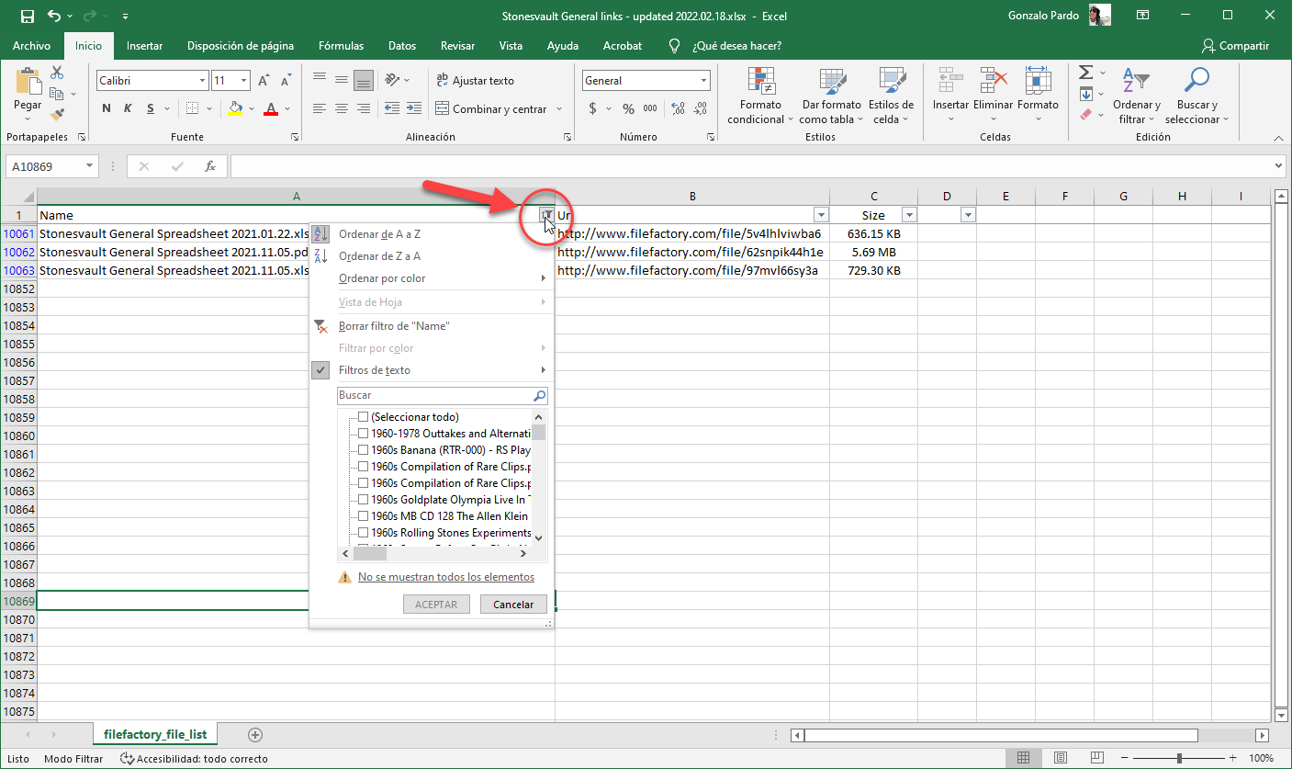
Task: Decrease the cell indent
Action: click(391, 108)
